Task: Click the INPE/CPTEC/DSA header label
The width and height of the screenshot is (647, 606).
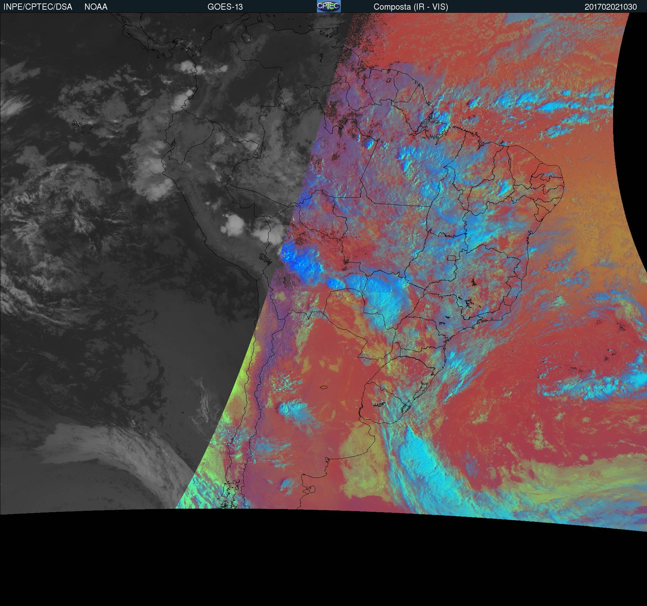Action: (x=38, y=7)
